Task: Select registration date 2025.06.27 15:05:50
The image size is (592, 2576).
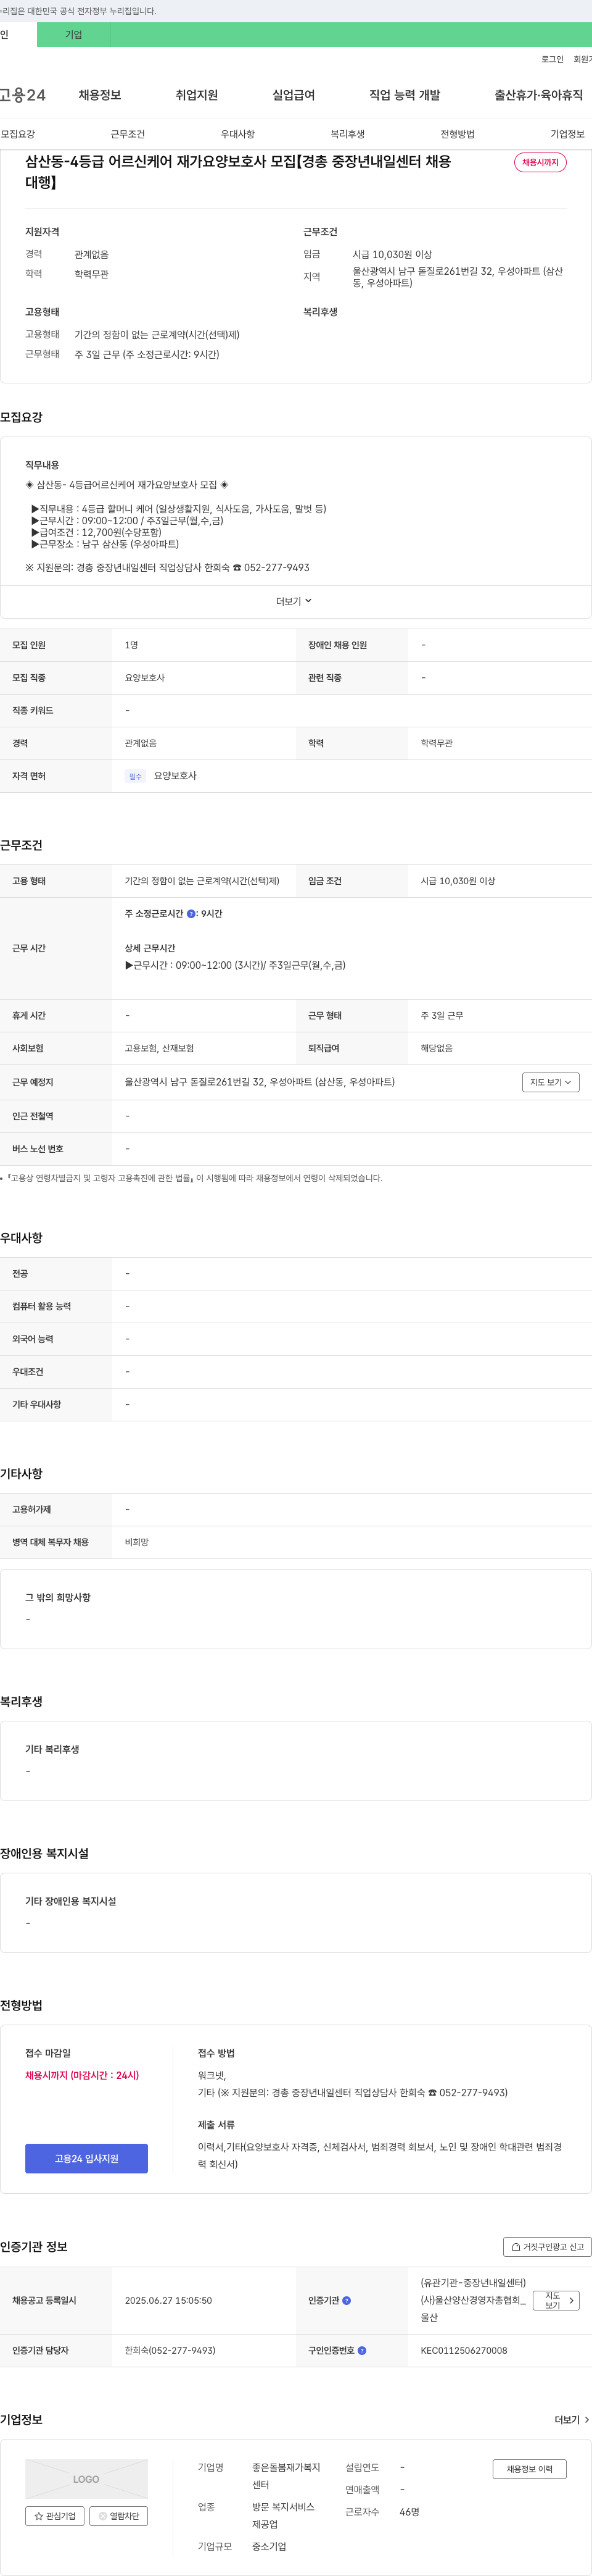Action: (168, 2301)
